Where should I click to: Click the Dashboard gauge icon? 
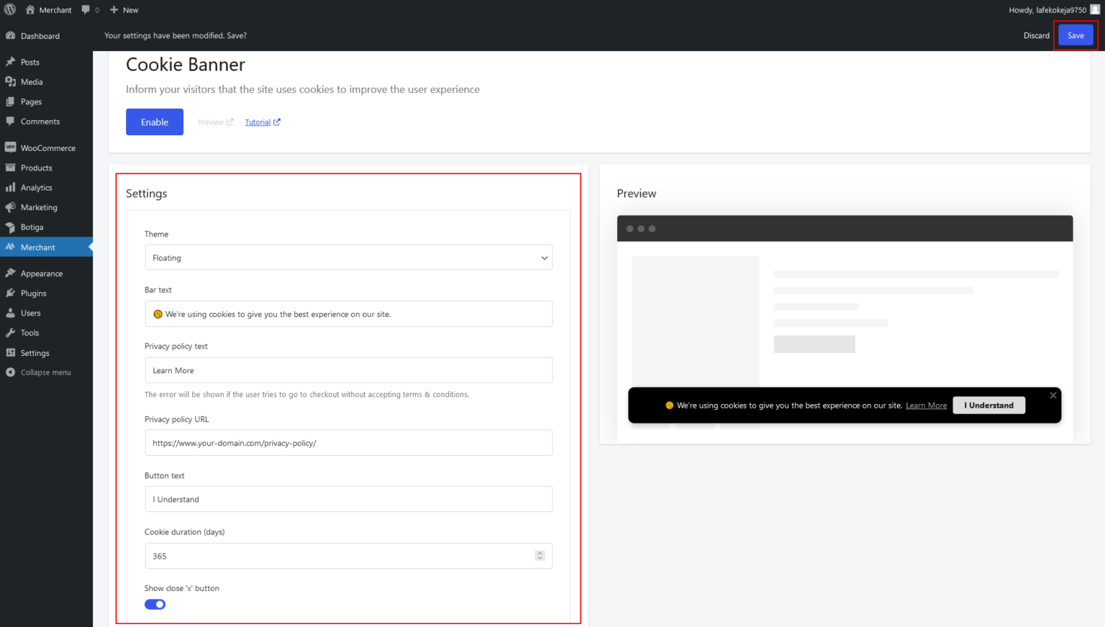coord(10,36)
